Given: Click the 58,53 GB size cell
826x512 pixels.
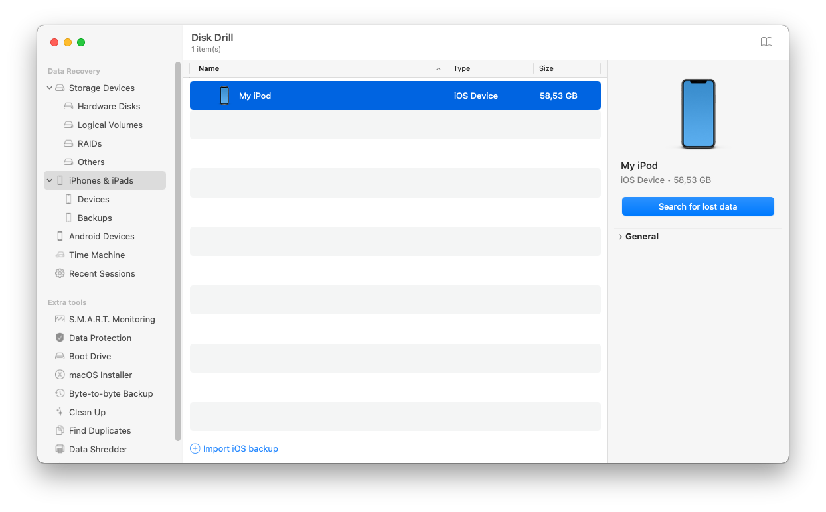Looking at the screenshot, I should click(558, 96).
